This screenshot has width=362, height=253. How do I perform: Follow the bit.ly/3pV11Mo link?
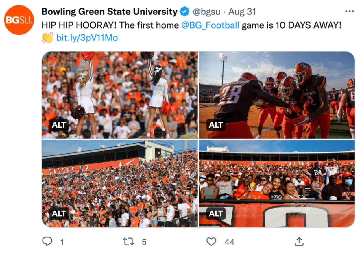click(87, 38)
